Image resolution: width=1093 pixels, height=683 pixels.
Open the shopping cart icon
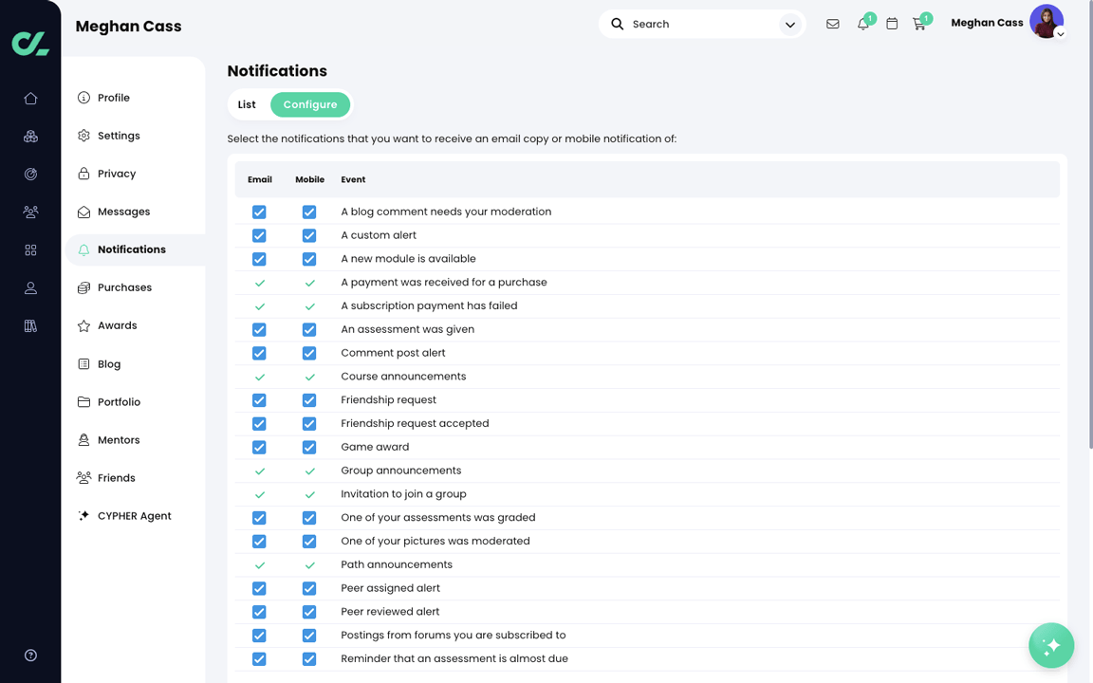[919, 24]
